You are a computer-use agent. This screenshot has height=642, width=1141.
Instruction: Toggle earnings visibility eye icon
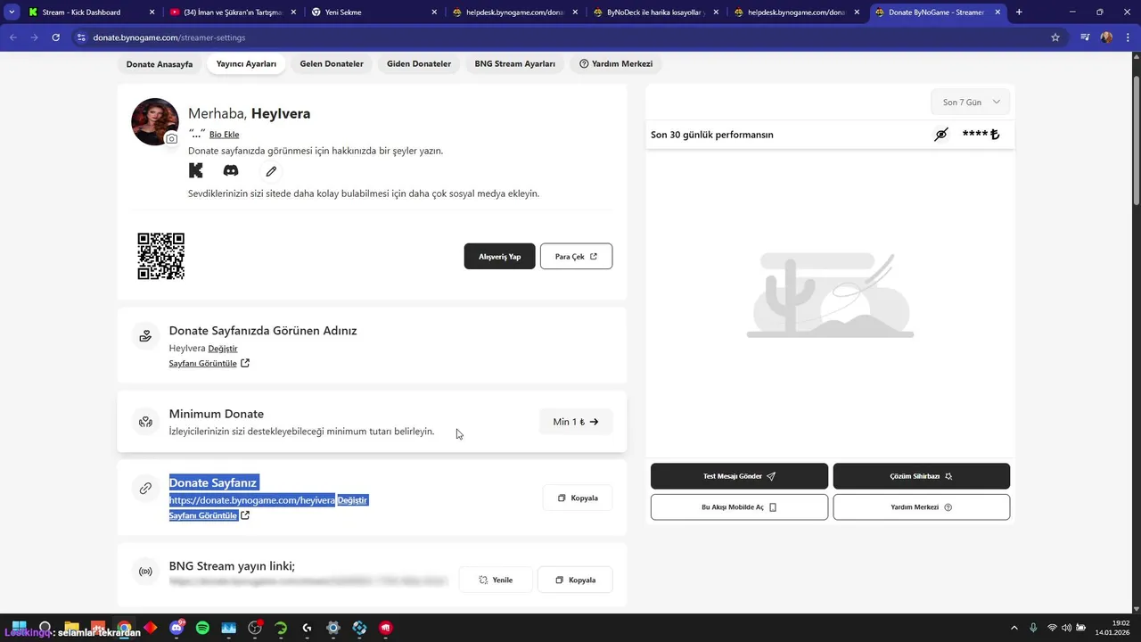click(941, 135)
